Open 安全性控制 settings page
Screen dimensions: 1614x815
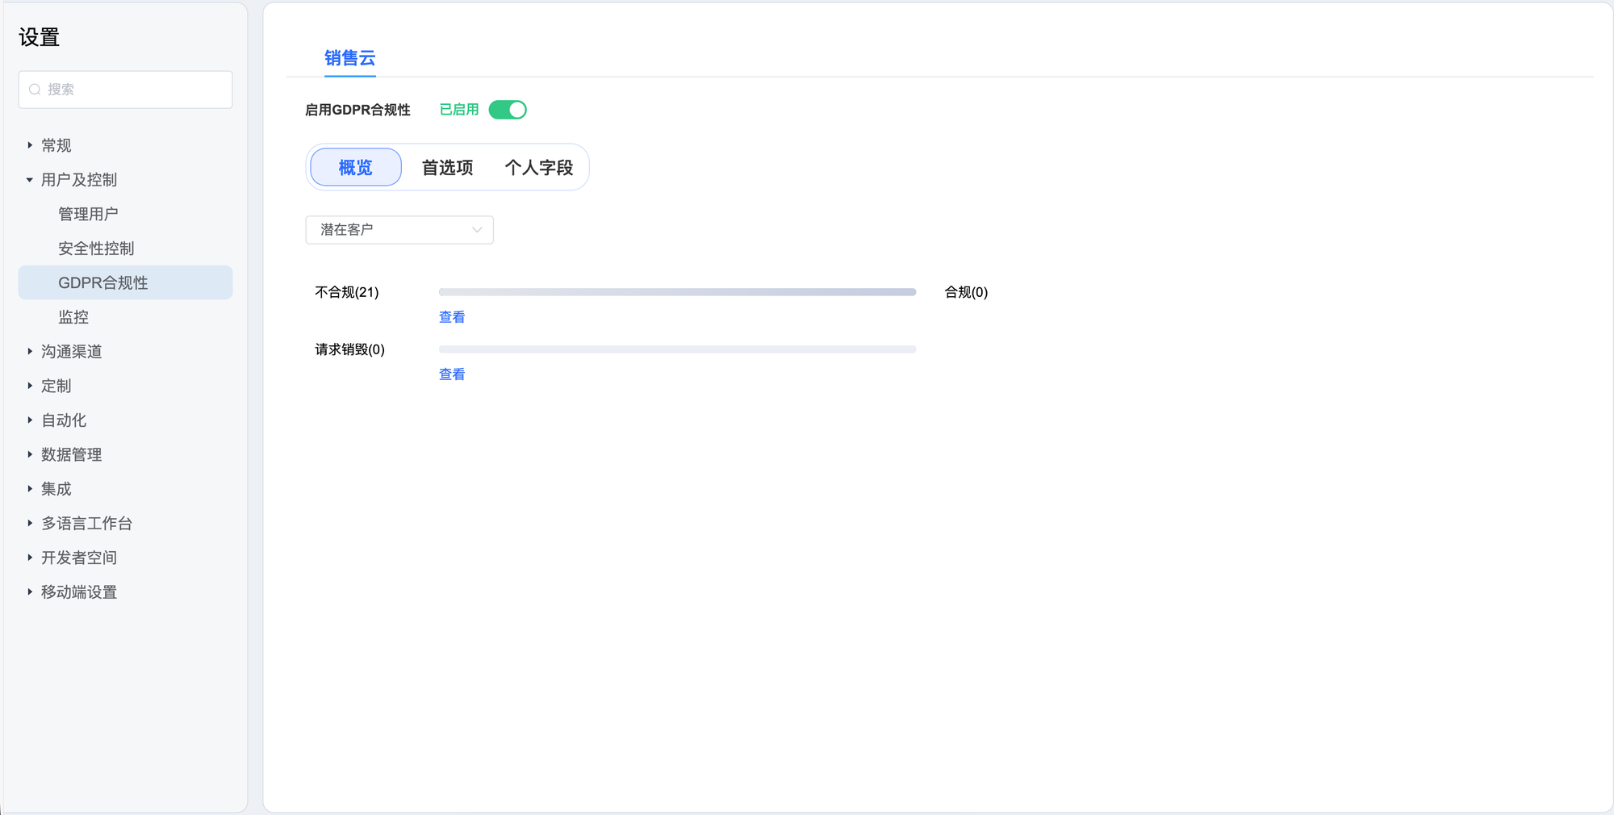click(x=96, y=249)
